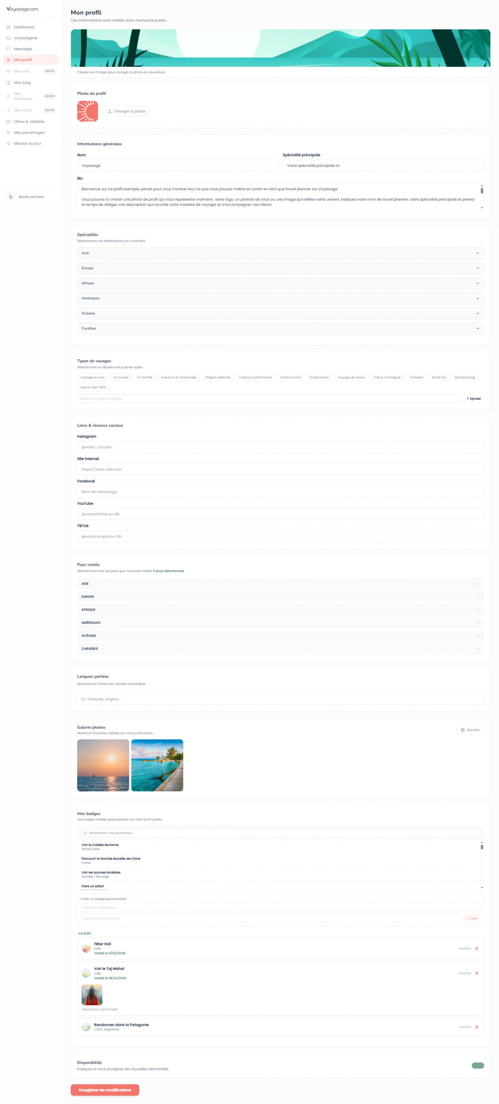The image size is (499, 1104).
Task: Click + Ajouter for travel type
Action: [474, 399]
